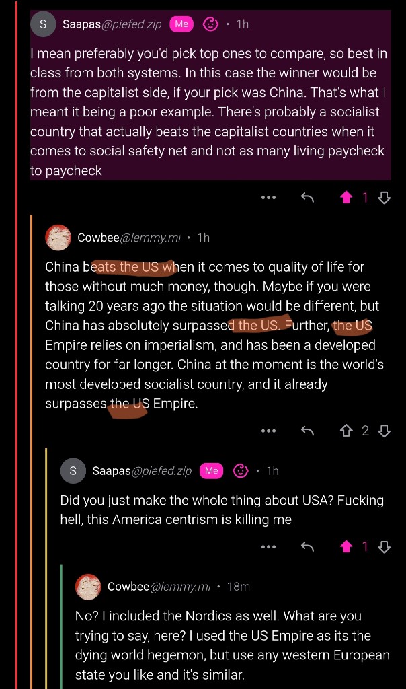Downvote Saapas's top comment about best in class

pyautogui.click(x=384, y=198)
